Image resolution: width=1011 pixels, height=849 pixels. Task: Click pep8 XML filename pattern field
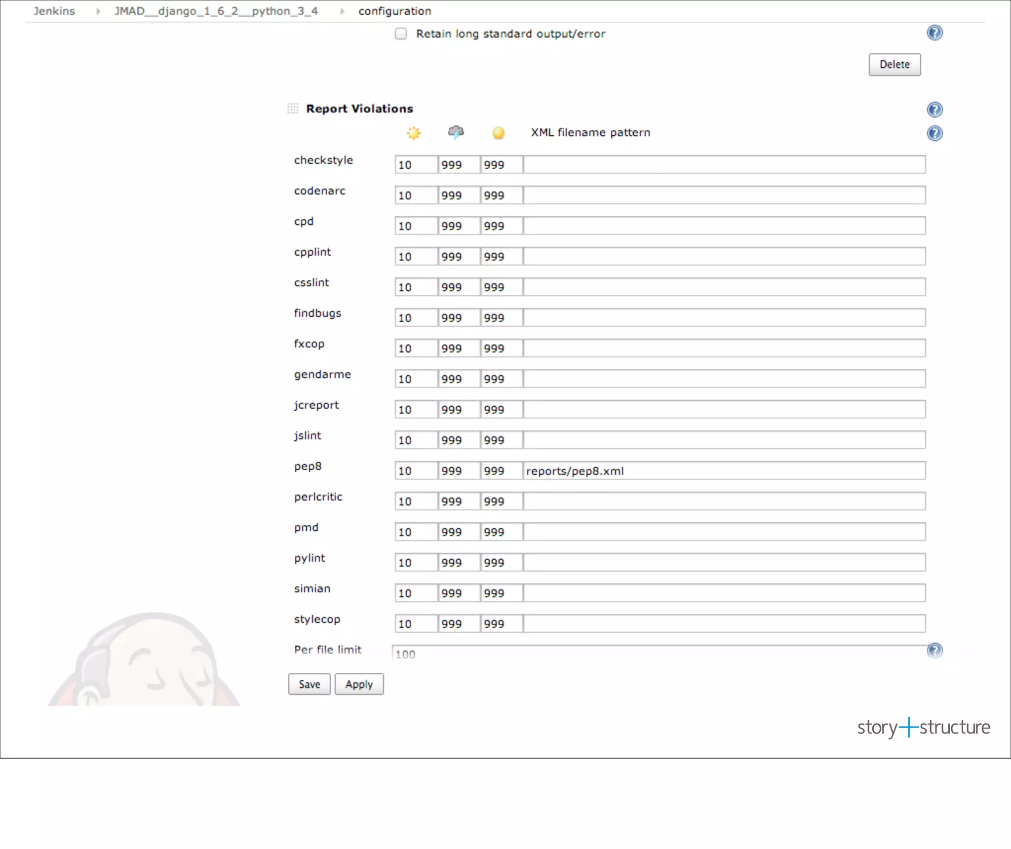tap(724, 471)
